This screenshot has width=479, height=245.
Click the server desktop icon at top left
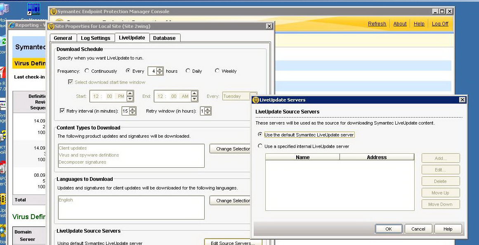pyautogui.click(x=33, y=9)
